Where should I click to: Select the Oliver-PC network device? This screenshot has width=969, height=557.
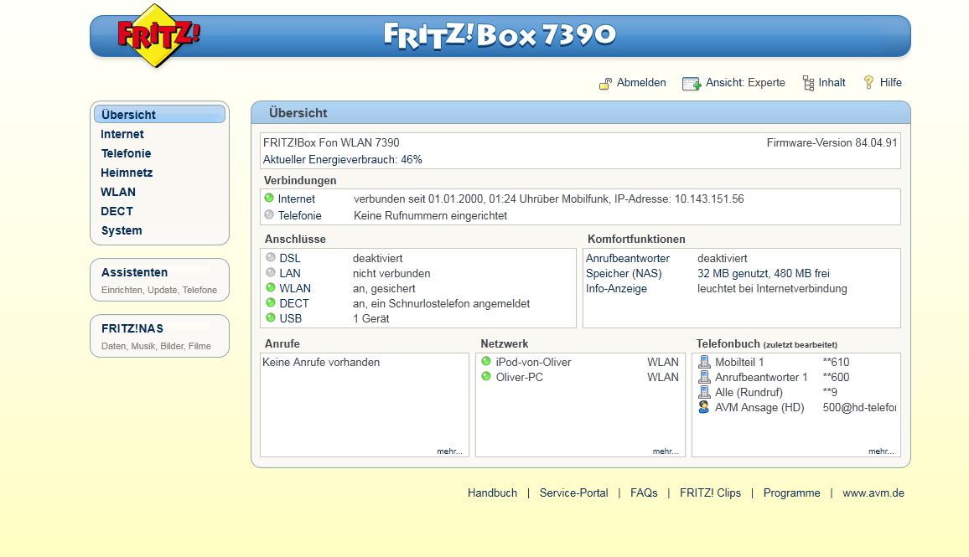tap(520, 377)
